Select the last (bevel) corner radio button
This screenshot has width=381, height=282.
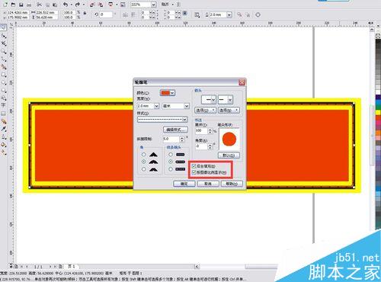[x=144, y=169]
